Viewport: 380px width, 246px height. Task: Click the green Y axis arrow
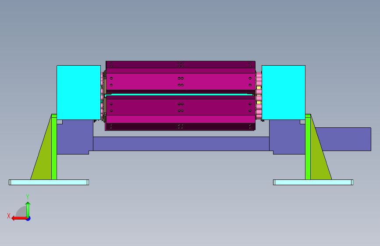[28, 209]
